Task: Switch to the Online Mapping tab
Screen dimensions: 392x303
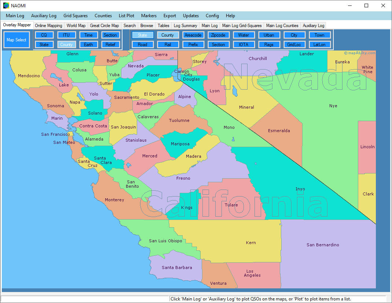Action: (48, 26)
